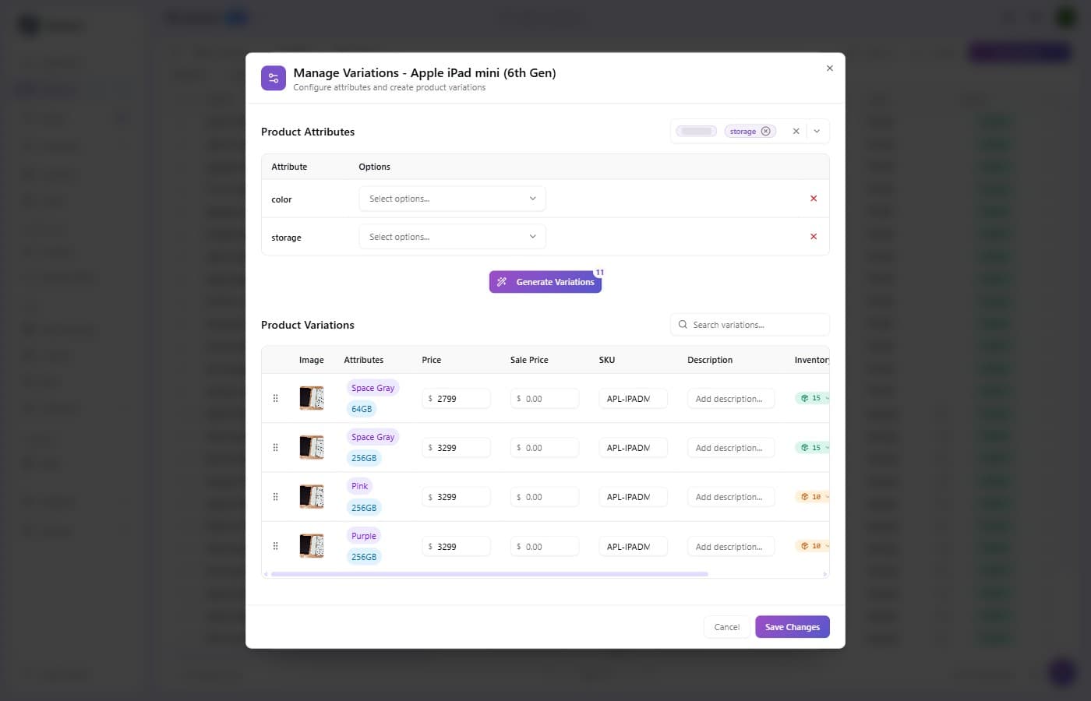1091x701 pixels.
Task: Add description for Space Gray 256GB variation
Action: 731,448
